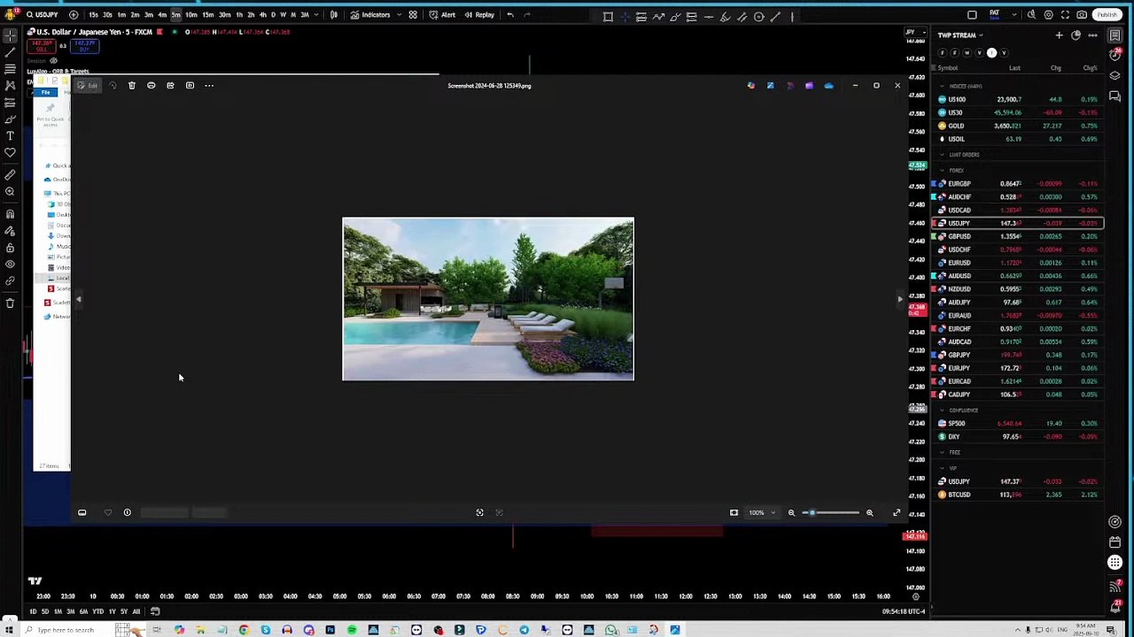Adjust the photo zoom slider
This screenshot has height=637, width=1134.
click(812, 513)
